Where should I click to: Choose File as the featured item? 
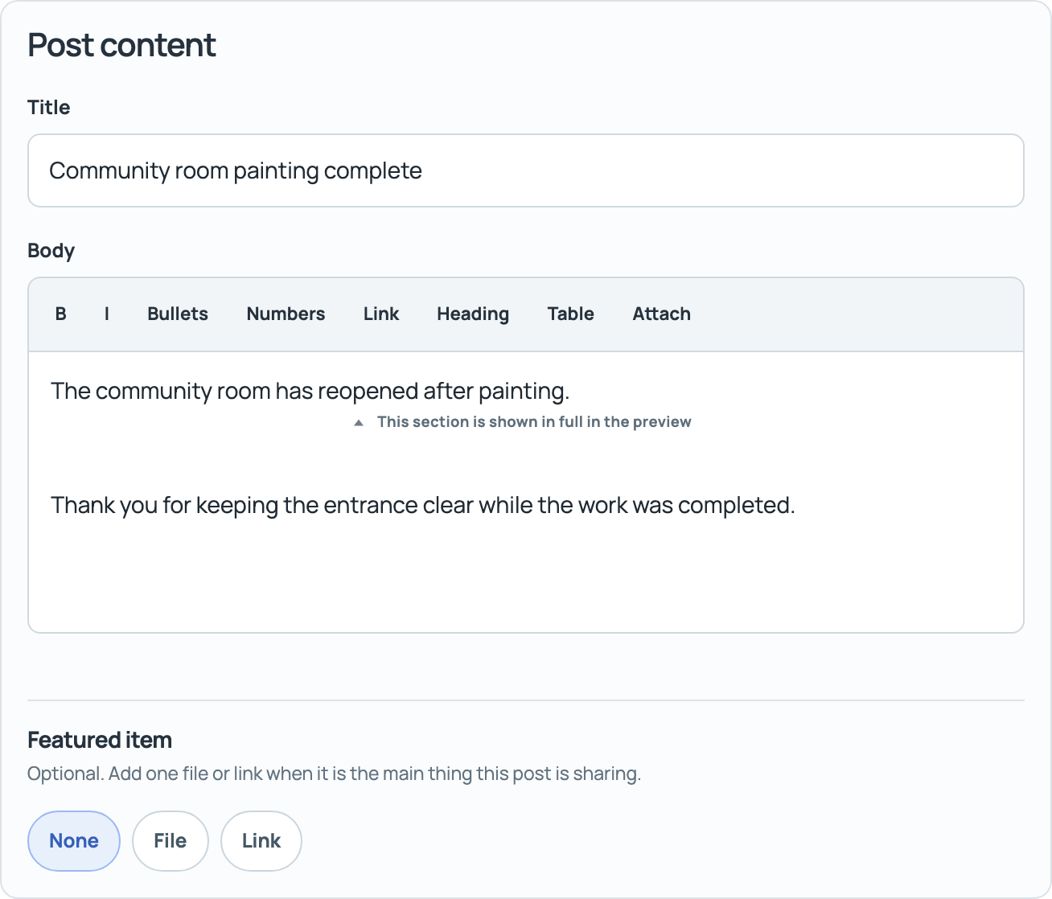171,840
